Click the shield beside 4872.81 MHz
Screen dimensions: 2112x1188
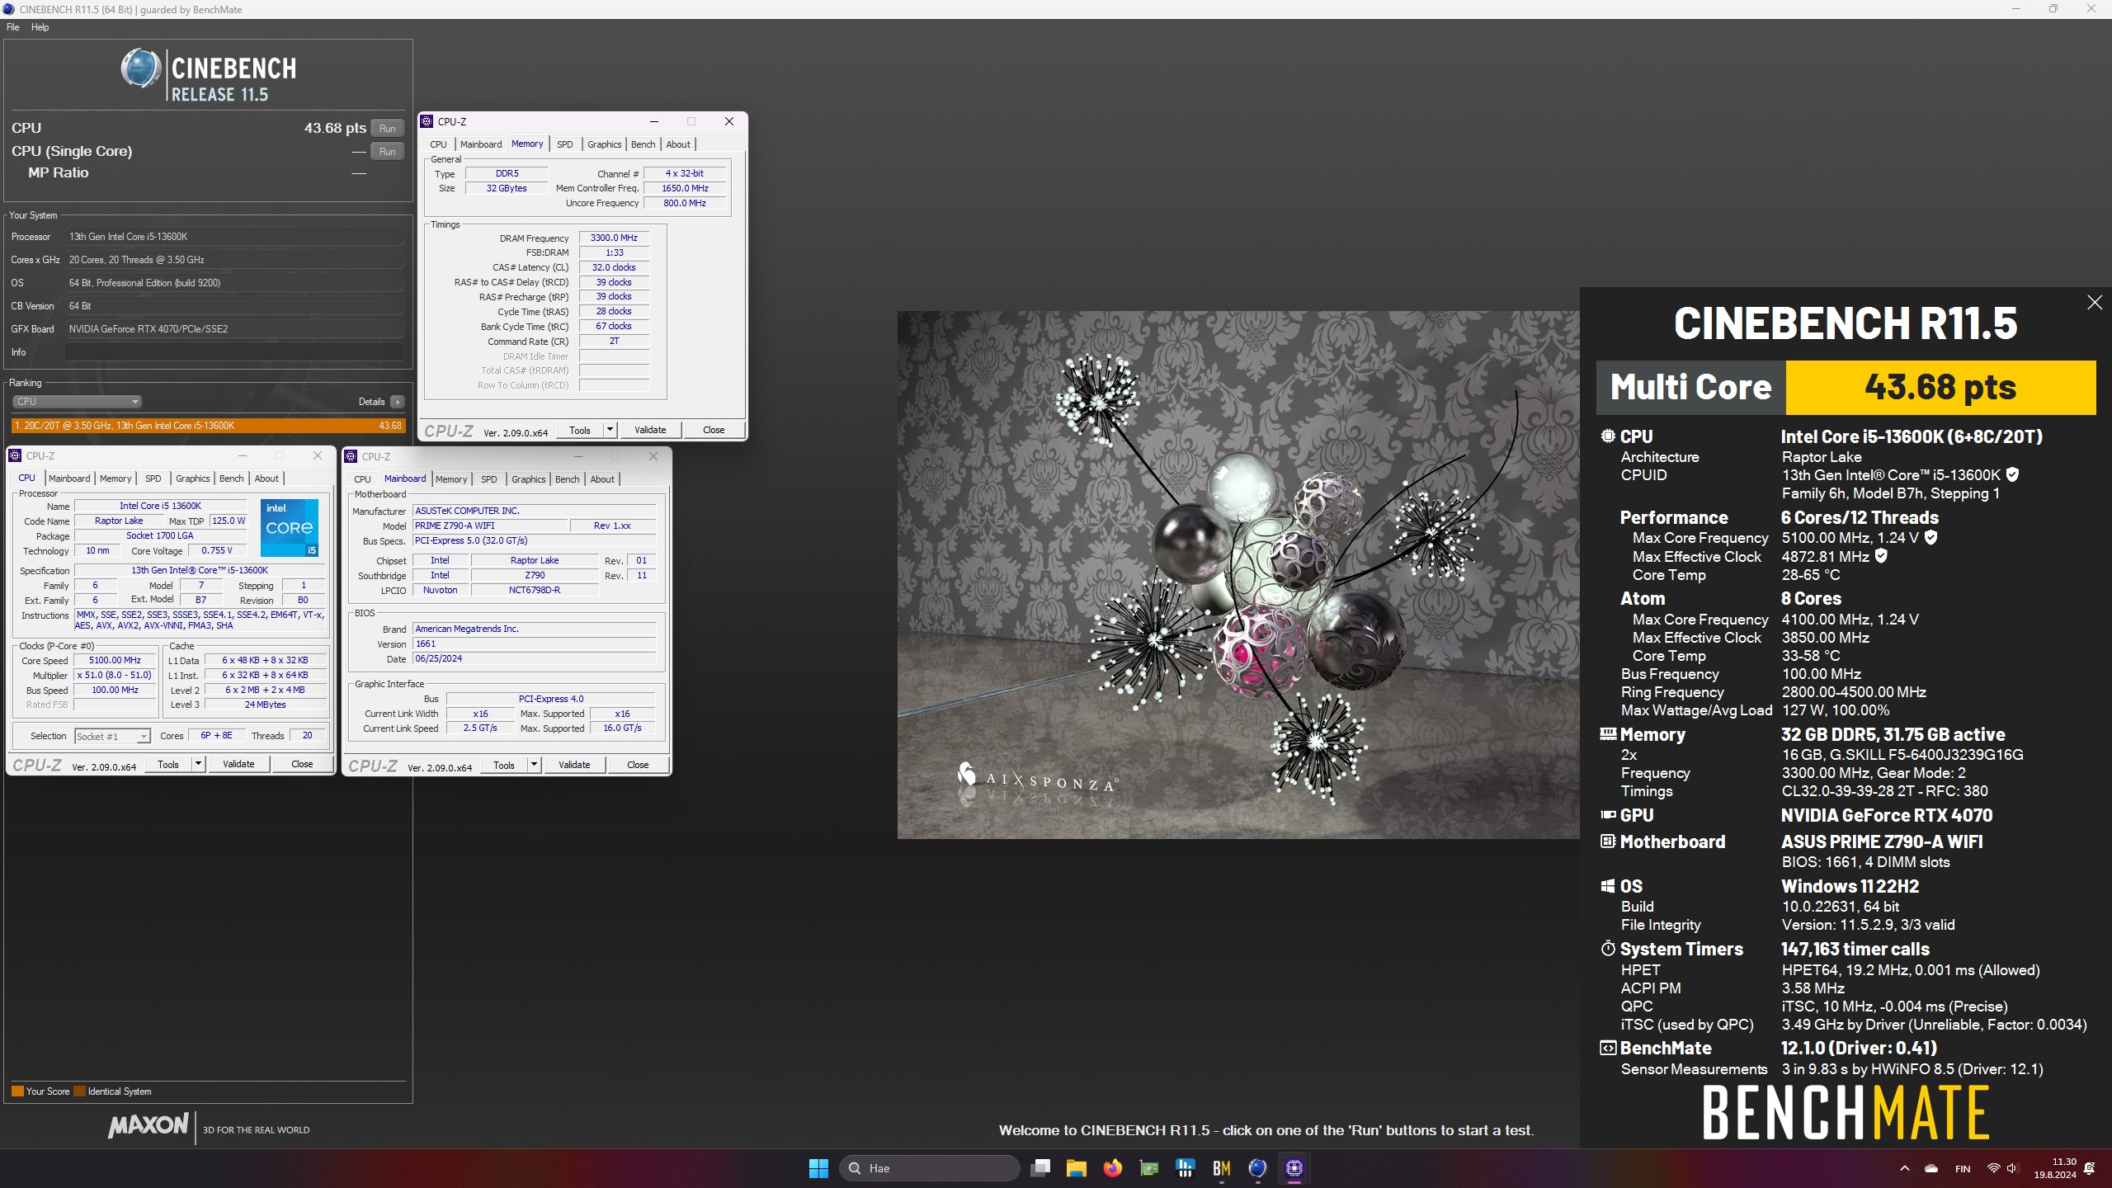(1881, 556)
